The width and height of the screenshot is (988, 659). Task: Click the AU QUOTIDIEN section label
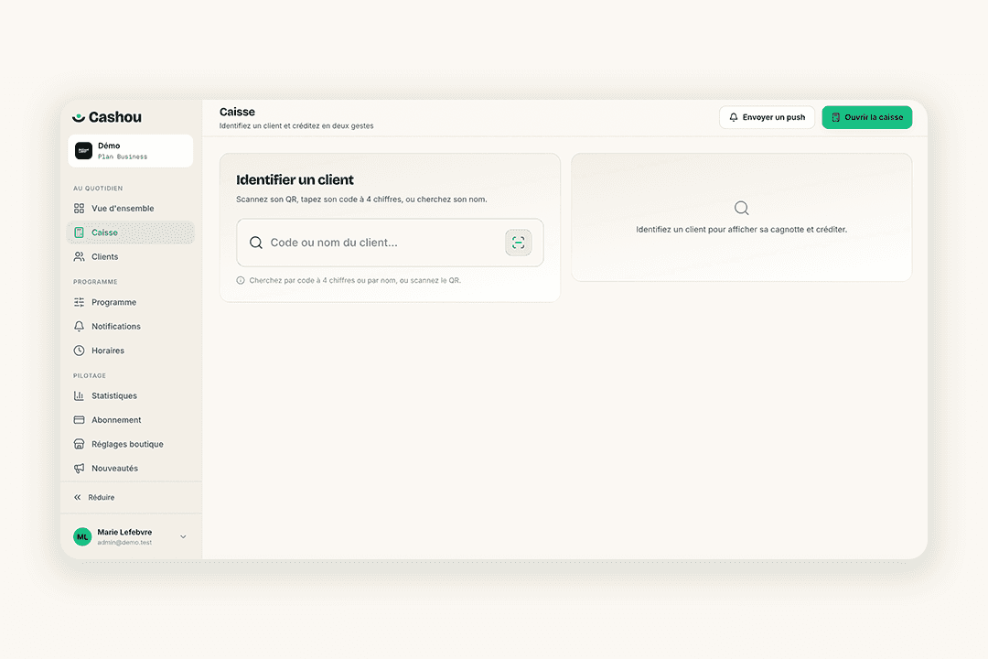98,189
